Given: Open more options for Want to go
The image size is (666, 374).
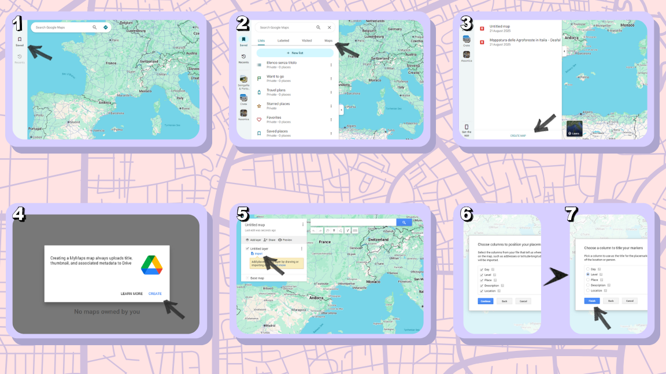Looking at the screenshot, I should [331, 78].
